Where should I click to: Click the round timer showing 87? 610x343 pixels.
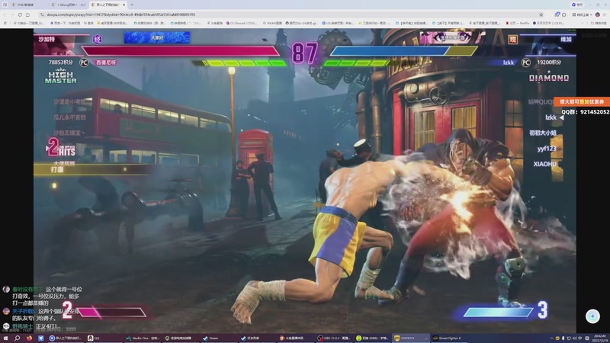coord(305,53)
